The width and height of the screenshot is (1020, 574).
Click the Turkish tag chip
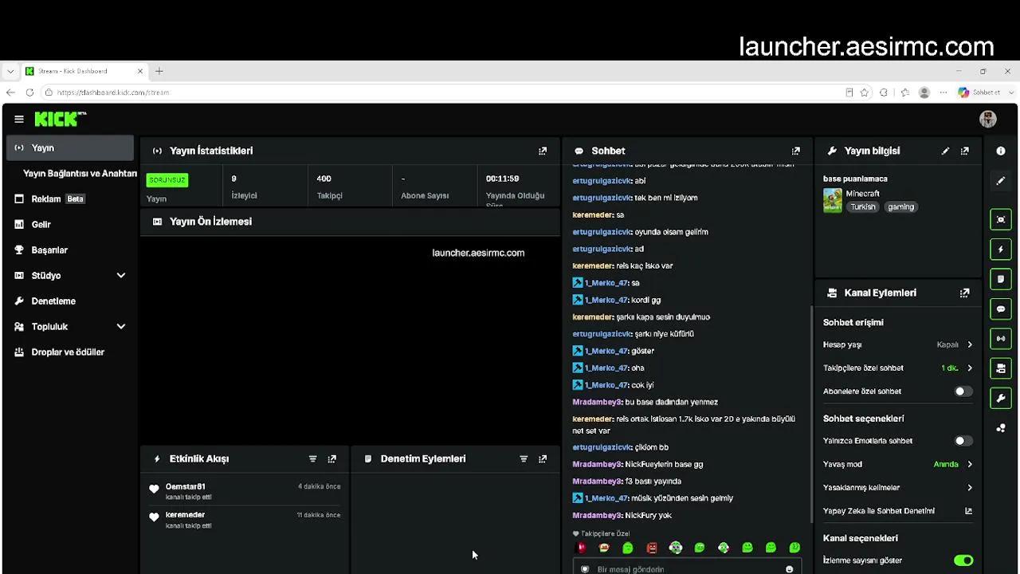[862, 207]
